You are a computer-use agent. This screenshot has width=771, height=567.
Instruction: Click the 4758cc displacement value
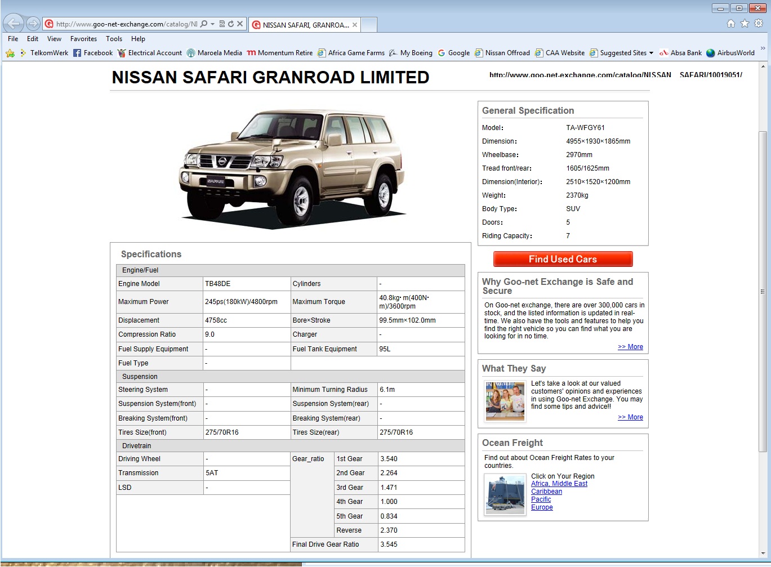(216, 320)
